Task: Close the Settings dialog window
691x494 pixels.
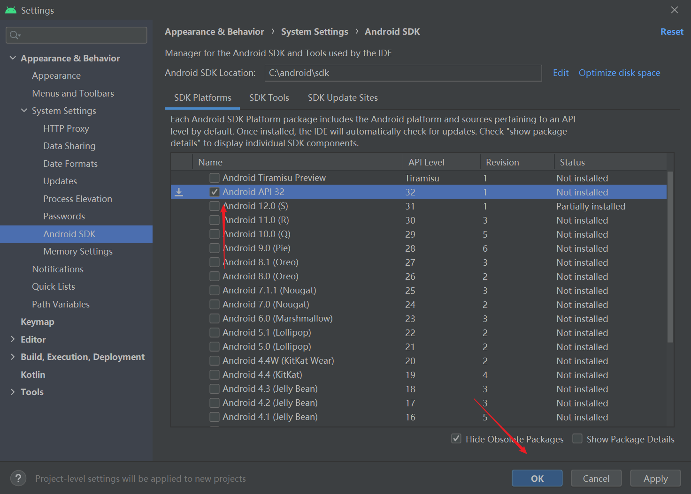Action: point(675,10)
